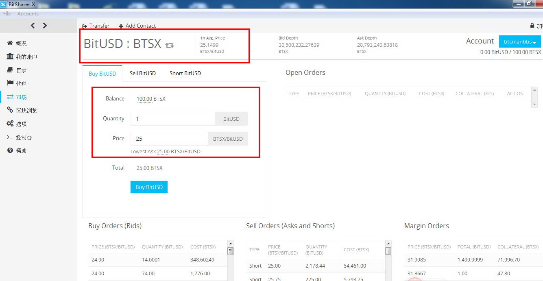Focus the Price input field
This screenshot has width=543, height=281.
[169, 139]
